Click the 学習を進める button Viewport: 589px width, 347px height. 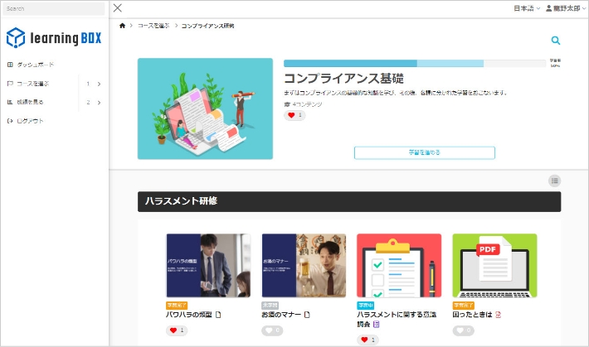424,152
